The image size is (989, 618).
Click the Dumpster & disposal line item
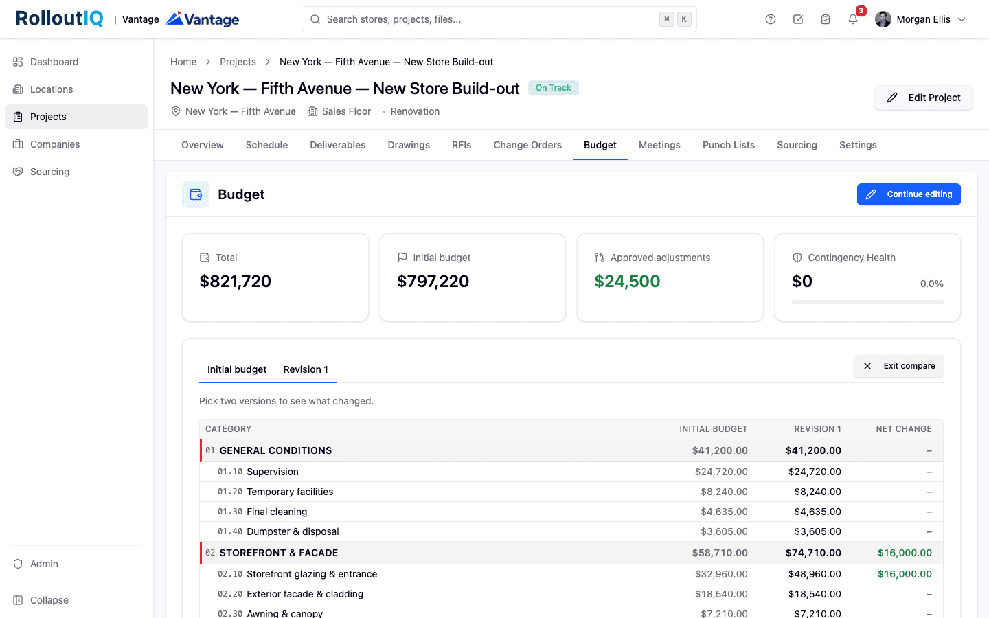pyautogui.click(x=571, y=531)
